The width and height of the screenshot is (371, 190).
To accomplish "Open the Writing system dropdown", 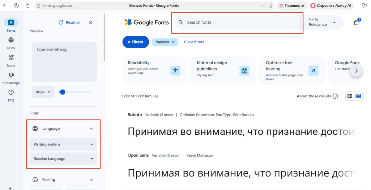I will pos(63,144).
